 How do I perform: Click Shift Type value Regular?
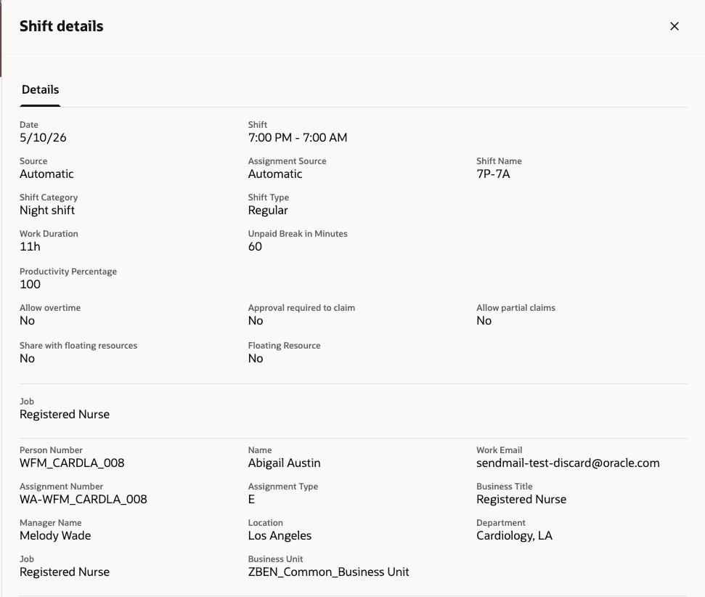pyautogui.click(x=268, y=211)
